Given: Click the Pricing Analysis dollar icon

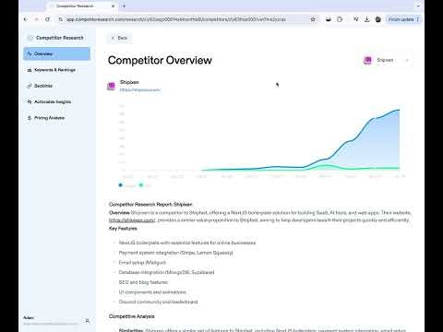Looking at the screenshot, I should (x=30, y=118).
